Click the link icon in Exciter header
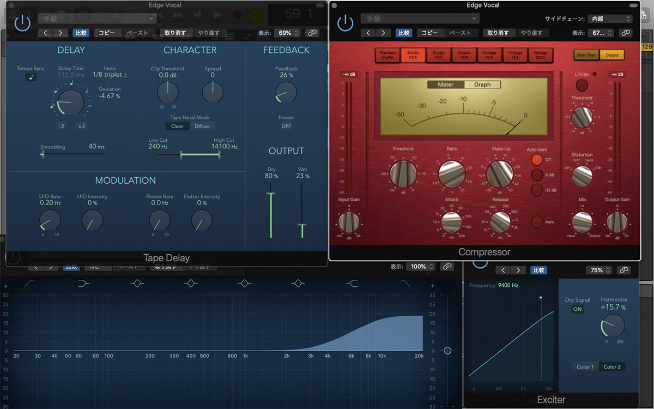This screenshot has width=654, height=409. point(624,270)
